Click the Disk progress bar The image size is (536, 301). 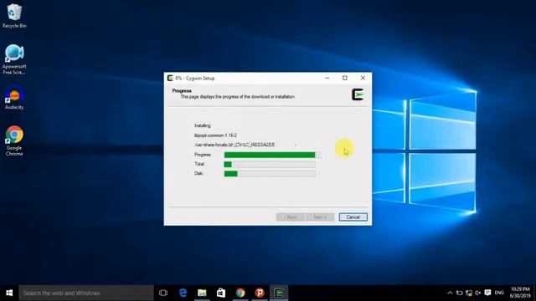(x=270, y=174)
